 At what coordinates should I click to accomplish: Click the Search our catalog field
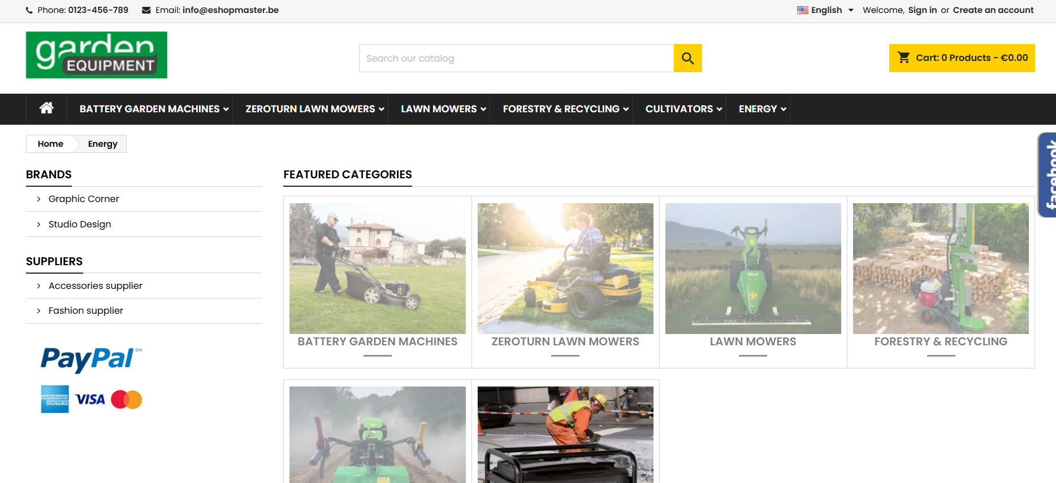click(x=516, y=58)
